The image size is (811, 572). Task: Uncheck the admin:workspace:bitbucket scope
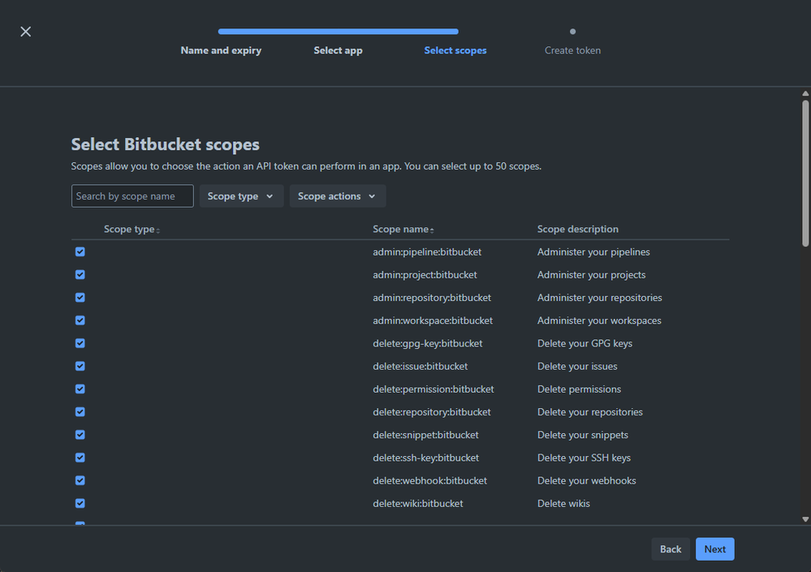coord(80,320)
